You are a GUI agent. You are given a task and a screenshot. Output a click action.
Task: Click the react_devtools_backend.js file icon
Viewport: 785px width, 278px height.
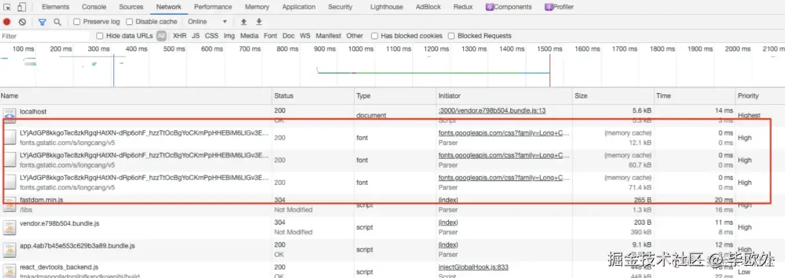pos(10,270)
